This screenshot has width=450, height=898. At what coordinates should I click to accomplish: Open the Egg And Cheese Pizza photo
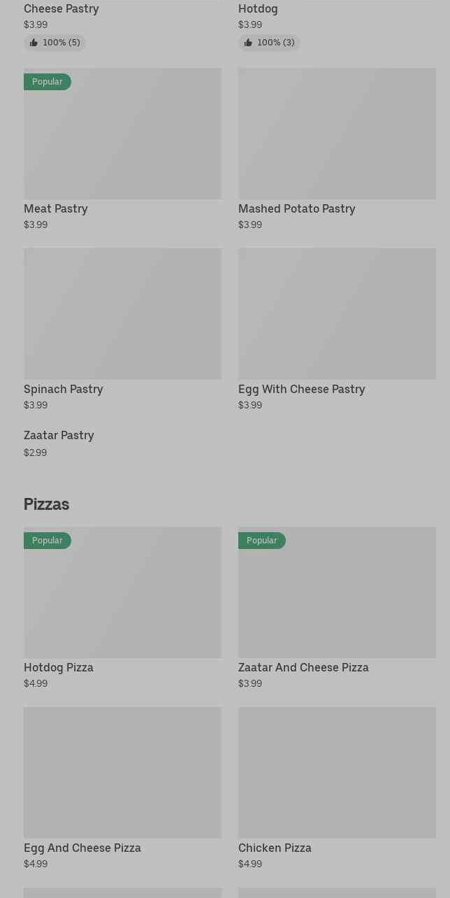[122, 772]
